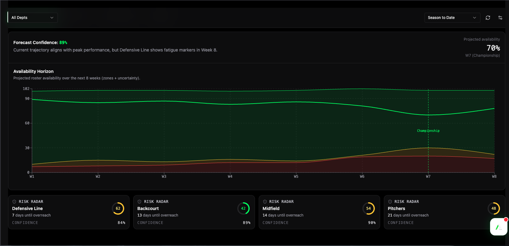Click the W1 axis label
Image resolution: width=509 pixels, height=246 pixels.
click(x=32, y=177)
